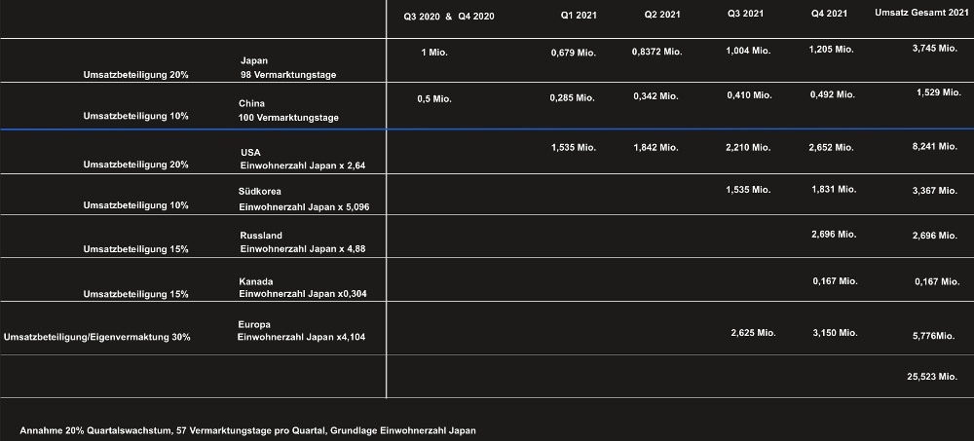Click Europa's Q4 2021 value 3,150 Mio.

coord(834,333)
